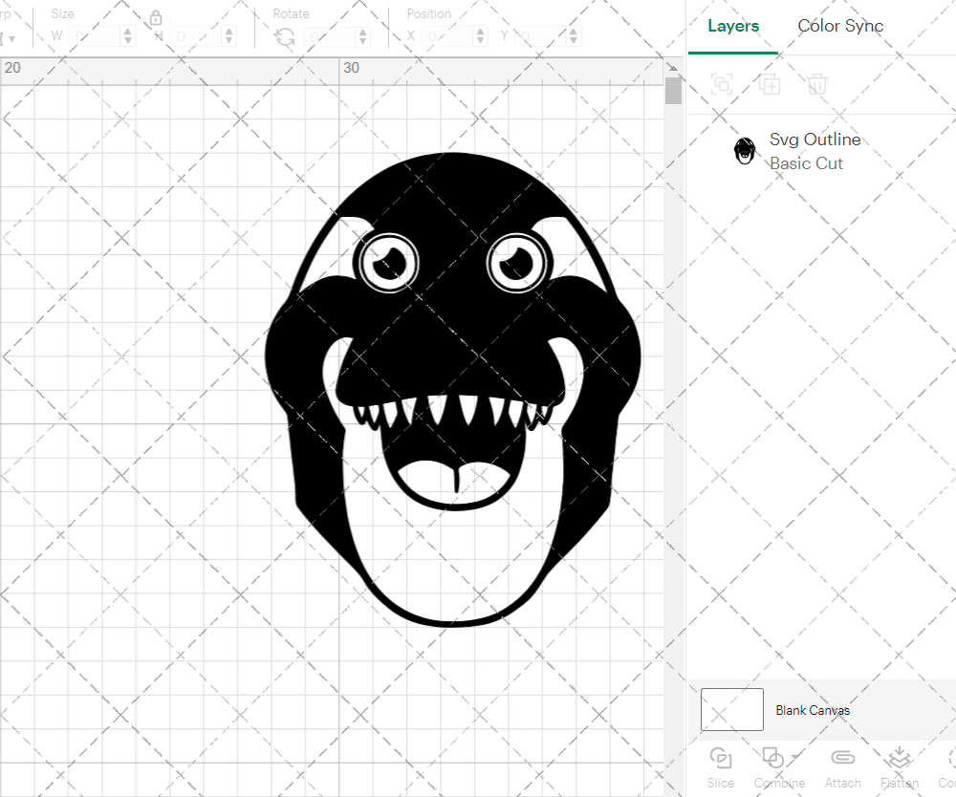Click the Basic Cut linetype label

[x=806, y=163]
